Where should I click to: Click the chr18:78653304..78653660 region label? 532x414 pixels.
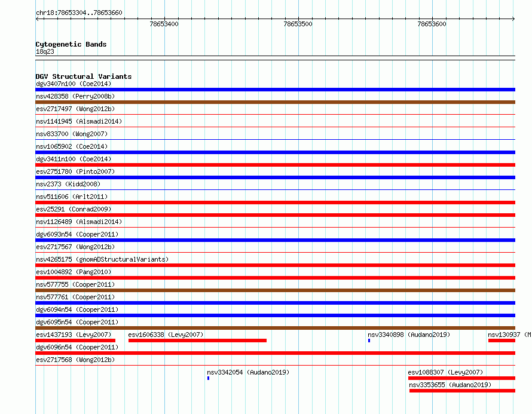(79, 13)
